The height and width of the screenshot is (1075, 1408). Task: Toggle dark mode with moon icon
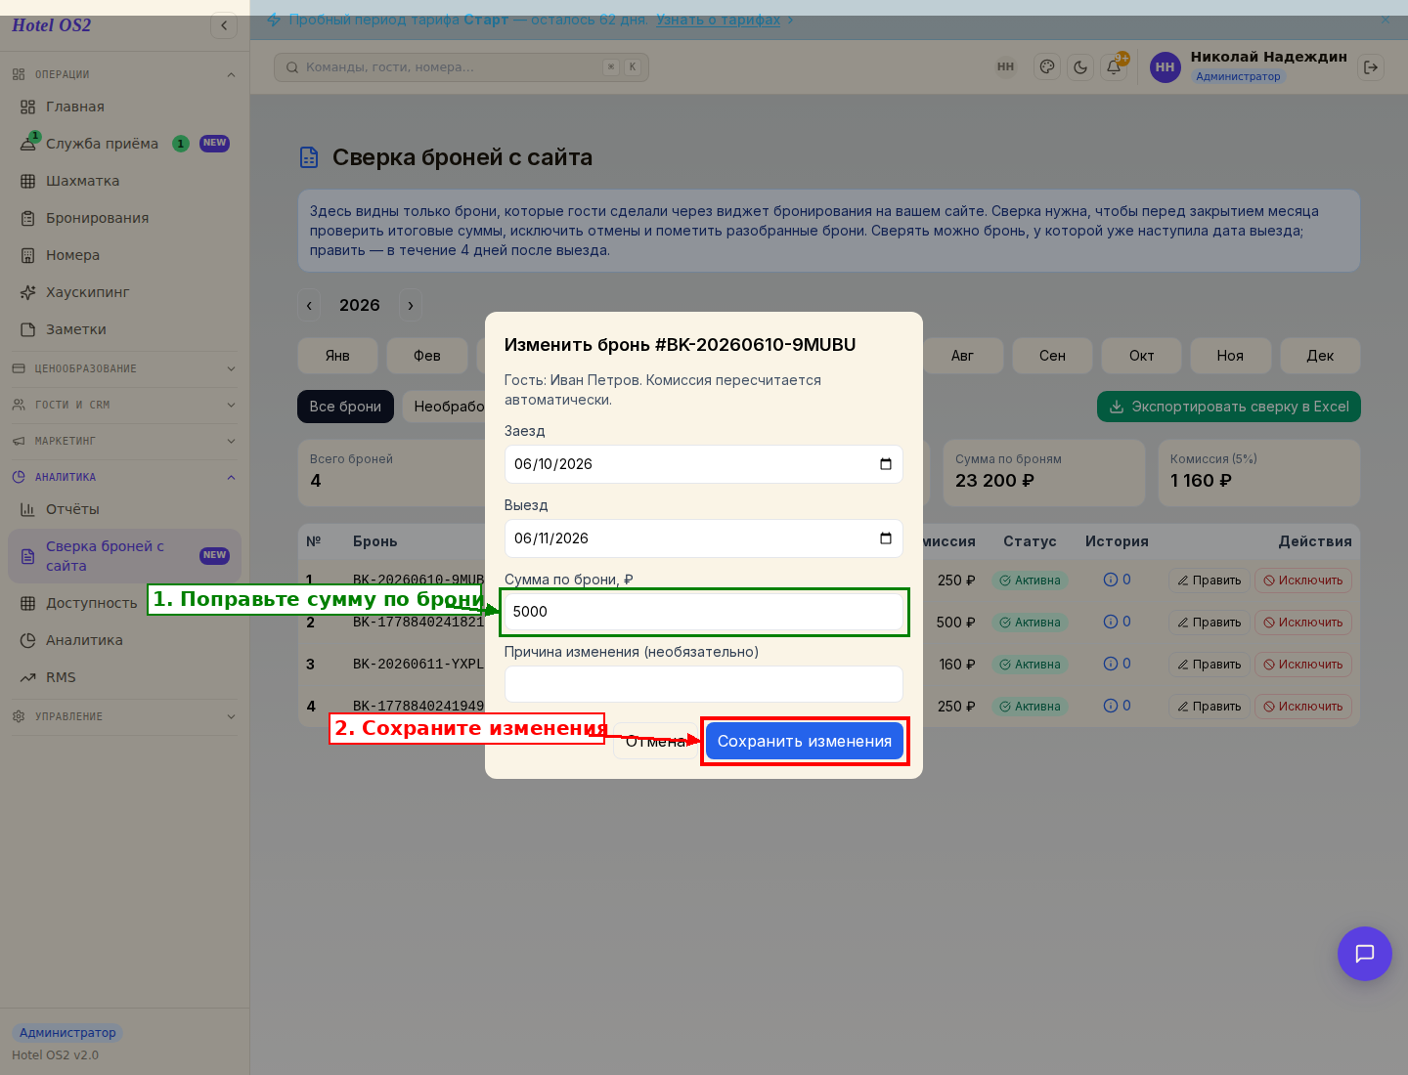pyautogui.click(x=1080, y=66)
